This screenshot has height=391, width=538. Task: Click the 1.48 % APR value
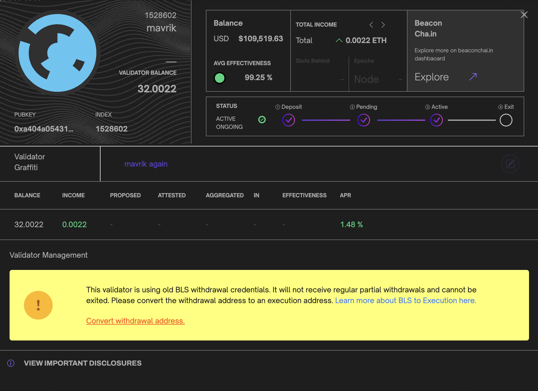tap(352, 224)
